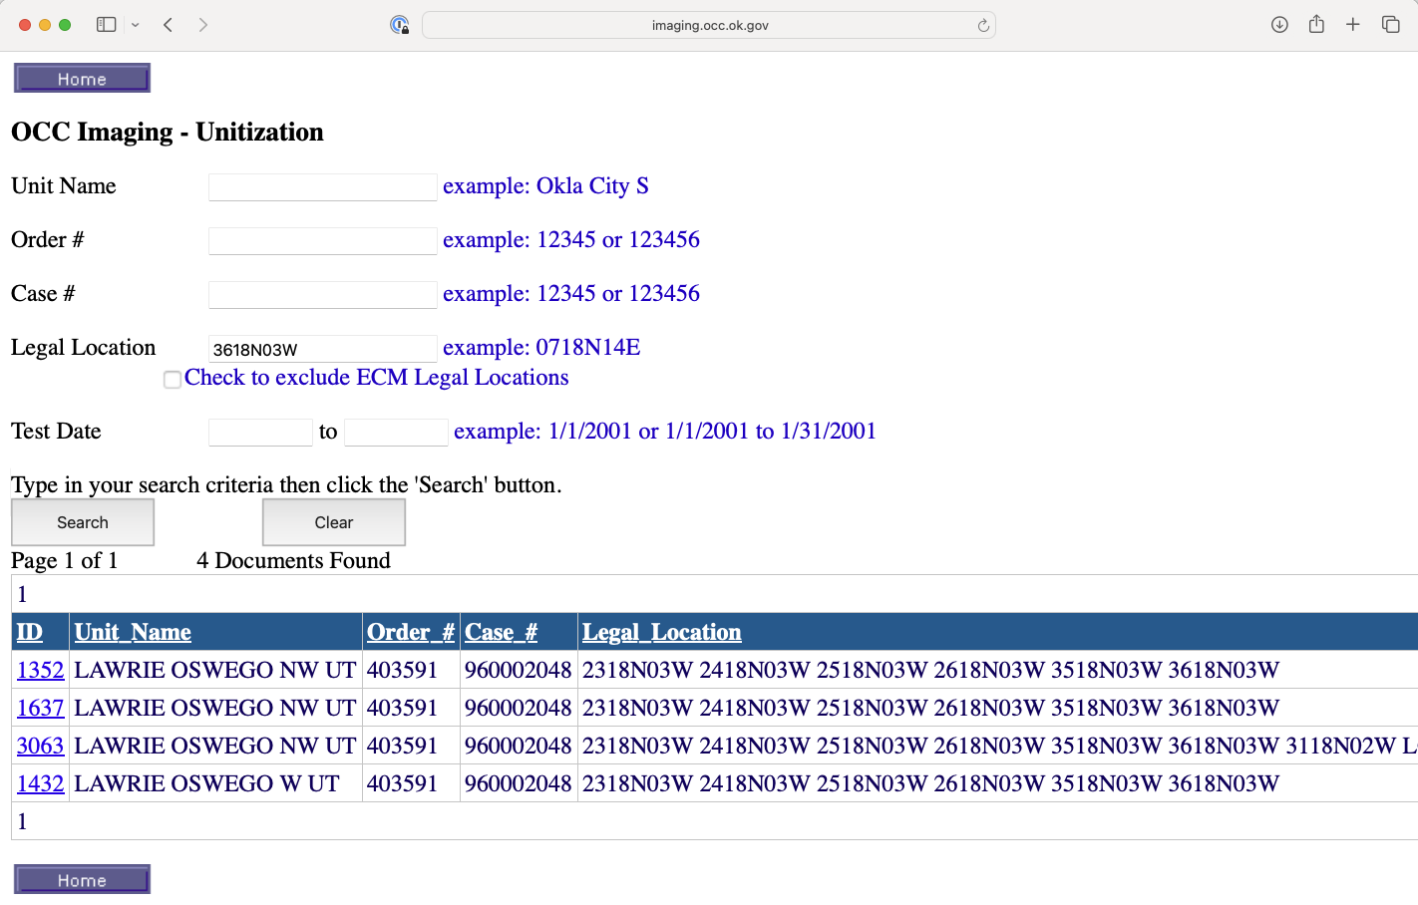Click the 'OCC Imaging - Unitization' heading
1418x905 pixels.
168,132
